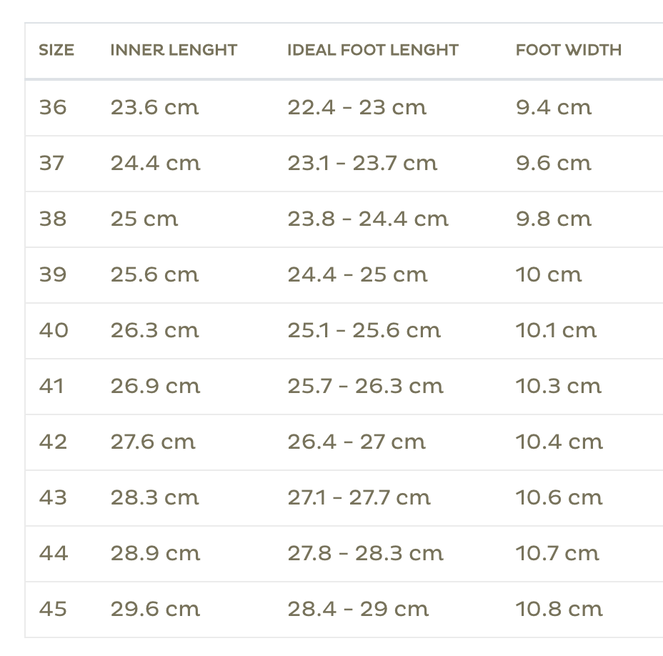Click the 27.6 cm inner length cell
Screen dimensions: 663x656
(x=153, y=442)
